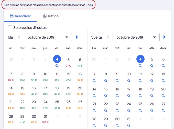Click the magnifier under Vuelta October 17
The image size is (174, 129).
[x=129, y=96]
